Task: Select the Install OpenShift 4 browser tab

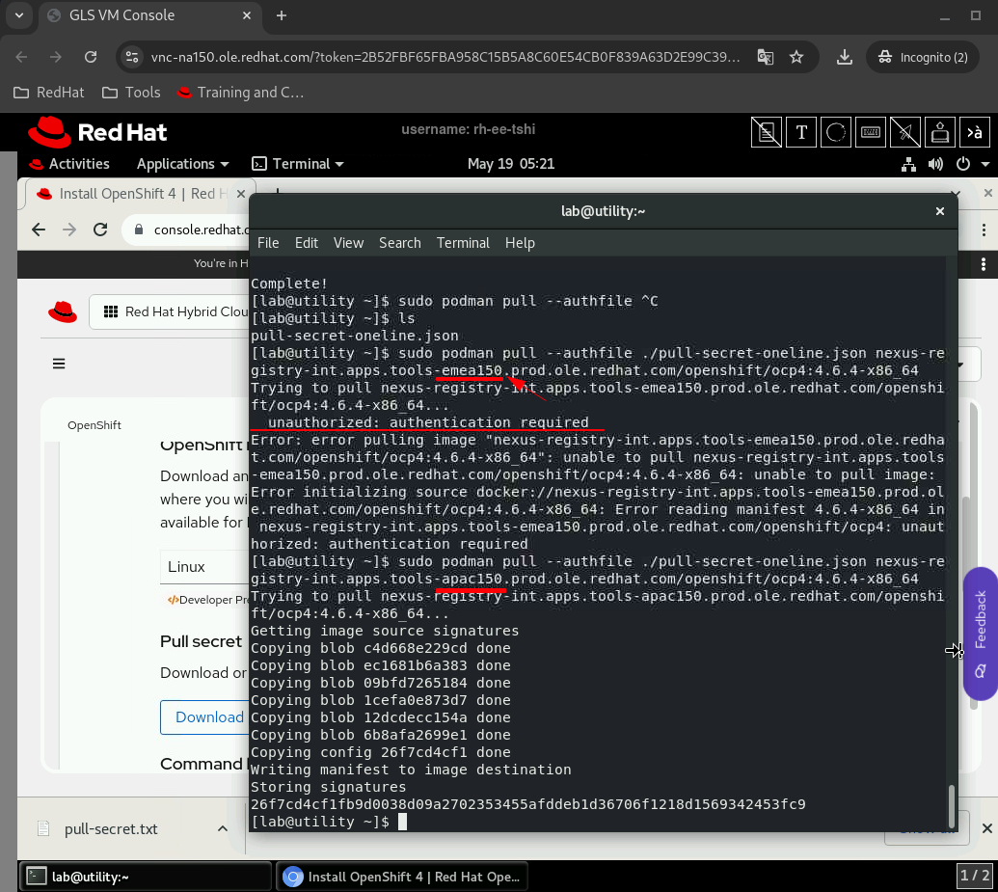Action: 137,194
